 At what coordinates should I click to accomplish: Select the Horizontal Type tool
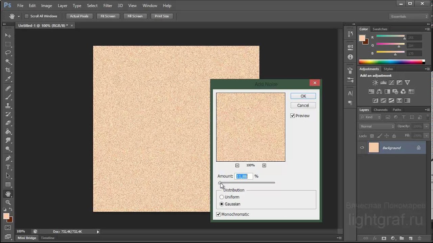pos(8,167)
